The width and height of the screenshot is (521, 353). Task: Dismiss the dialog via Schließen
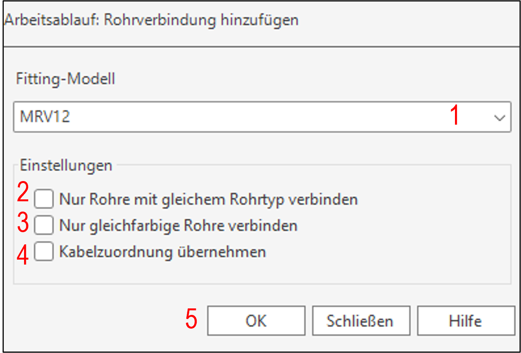pos(361,321)
